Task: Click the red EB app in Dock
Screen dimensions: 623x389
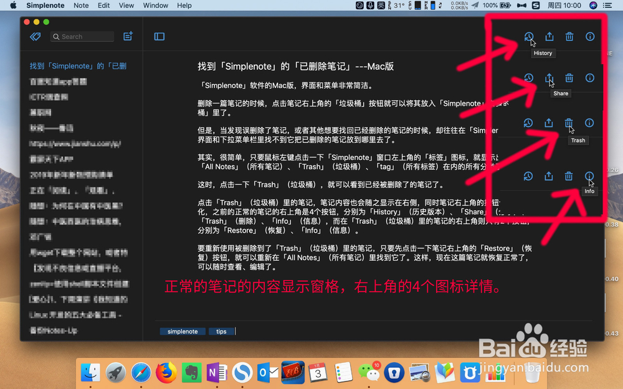Action: (x=293, y=372)
